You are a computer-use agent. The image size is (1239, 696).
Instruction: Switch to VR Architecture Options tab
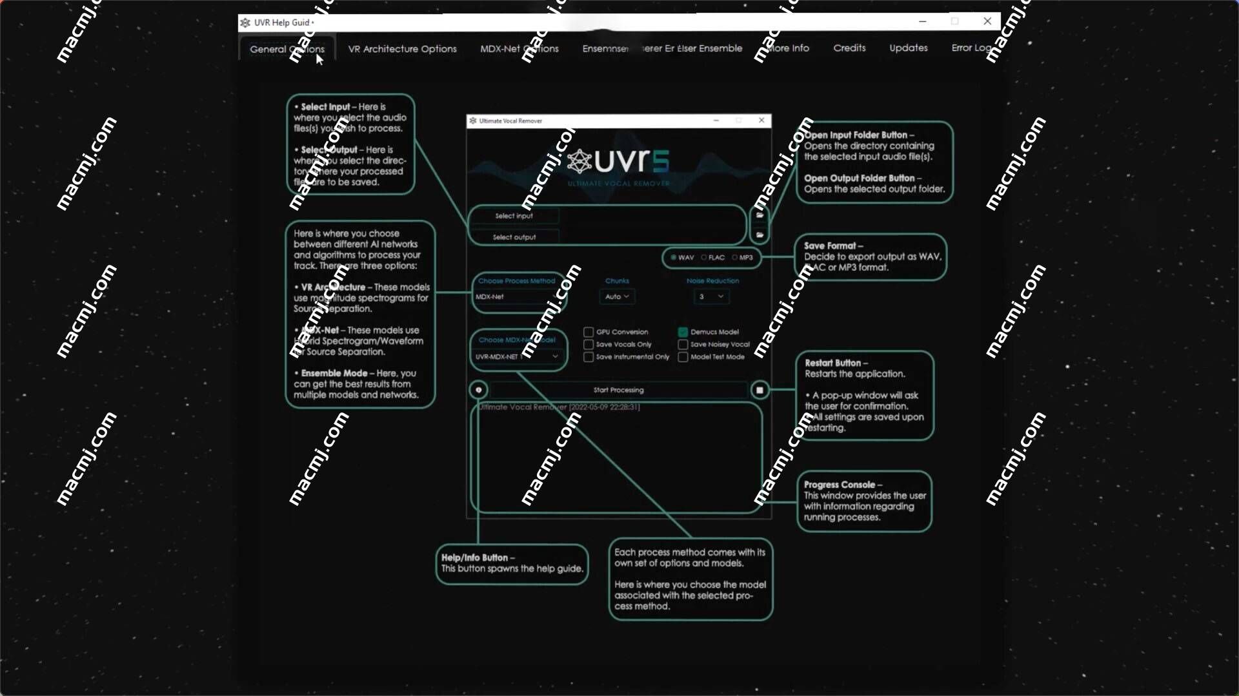pos(403,48)
